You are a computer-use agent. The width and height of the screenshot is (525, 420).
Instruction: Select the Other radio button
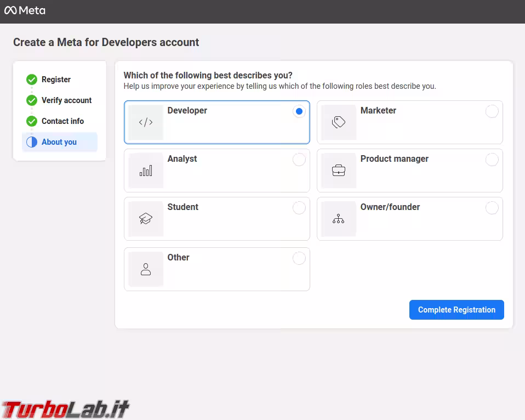click(x=299, y=258)
